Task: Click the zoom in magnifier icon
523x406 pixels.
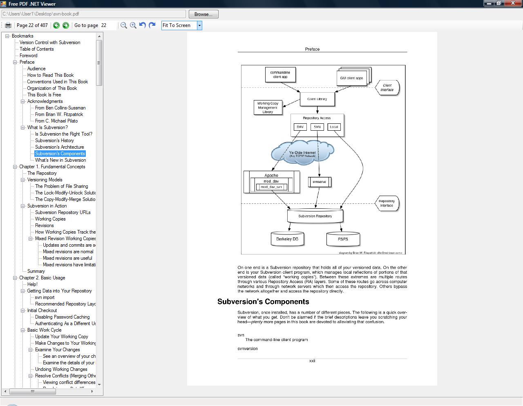Action: tap(133, 25)
